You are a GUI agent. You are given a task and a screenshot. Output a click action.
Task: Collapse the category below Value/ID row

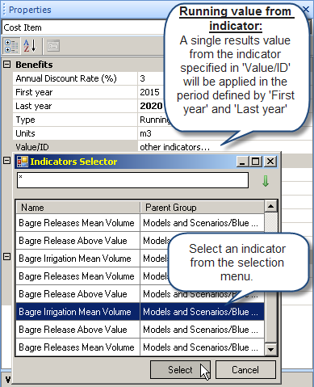tap(6, 161)
